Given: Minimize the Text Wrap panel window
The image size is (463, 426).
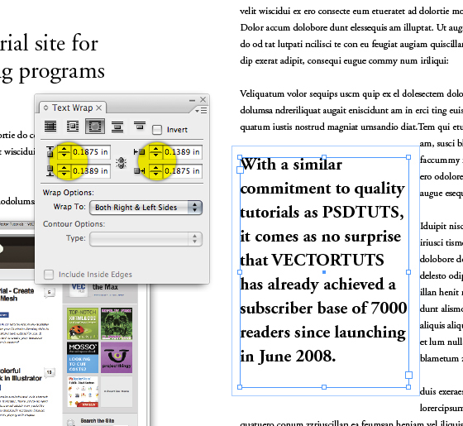Looking at the screenshot, I should [192, 100].
